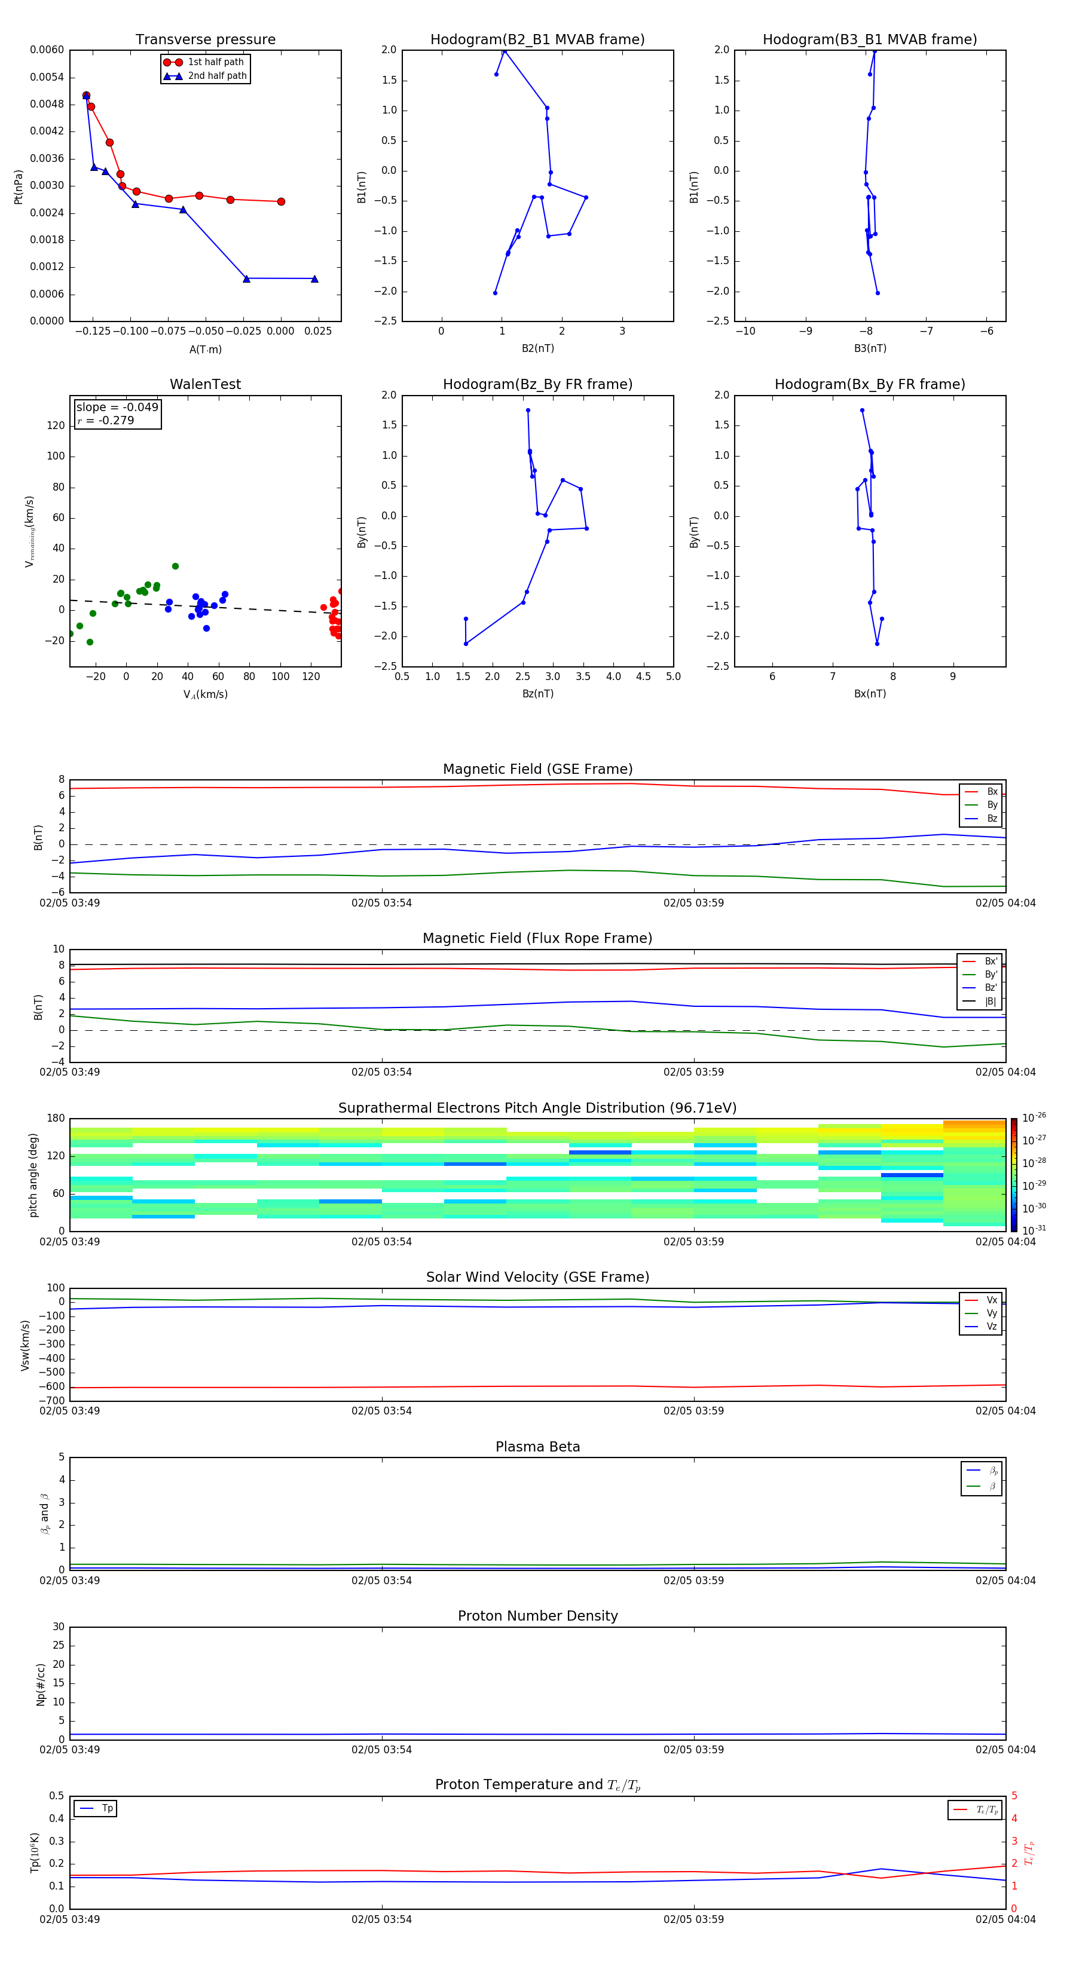The height and width of the screenshot is (1972, 1076).
Task: Click the 'Hodogram(Bz_By FR frame)' title
Action: click(537, 384)
